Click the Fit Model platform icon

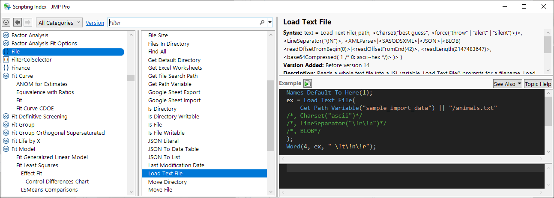click(x=6, y=149)
